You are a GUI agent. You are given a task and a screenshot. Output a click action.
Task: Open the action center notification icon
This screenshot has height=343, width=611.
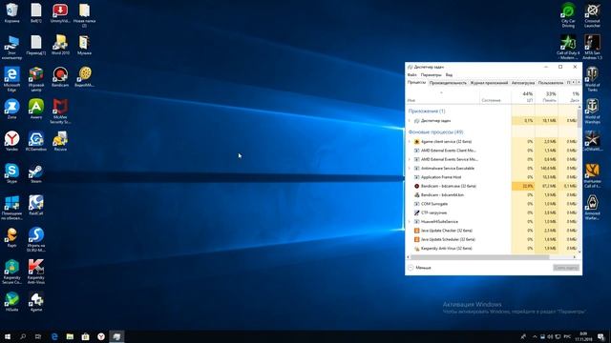pyautogui.click(x=600, y=336)
